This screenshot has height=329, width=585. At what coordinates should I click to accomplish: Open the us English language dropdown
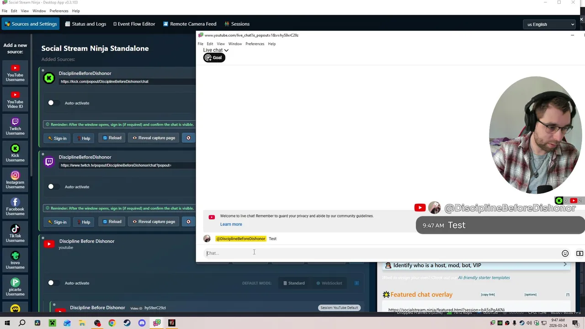click(x=550, y=24)
